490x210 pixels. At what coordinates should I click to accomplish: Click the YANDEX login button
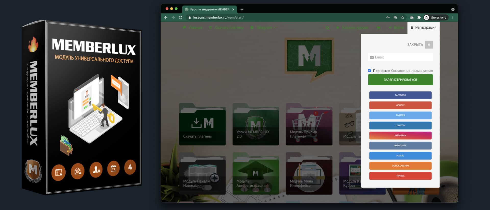[x=400, y=176]
